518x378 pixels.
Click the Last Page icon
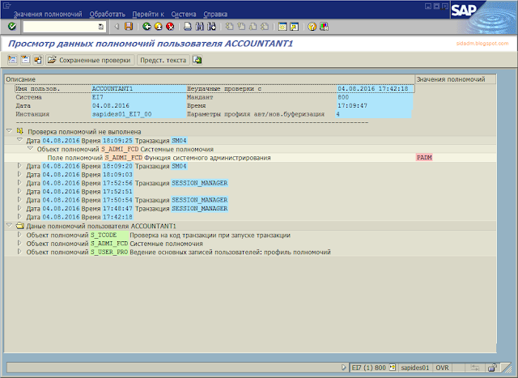click(x=265, y=27)
